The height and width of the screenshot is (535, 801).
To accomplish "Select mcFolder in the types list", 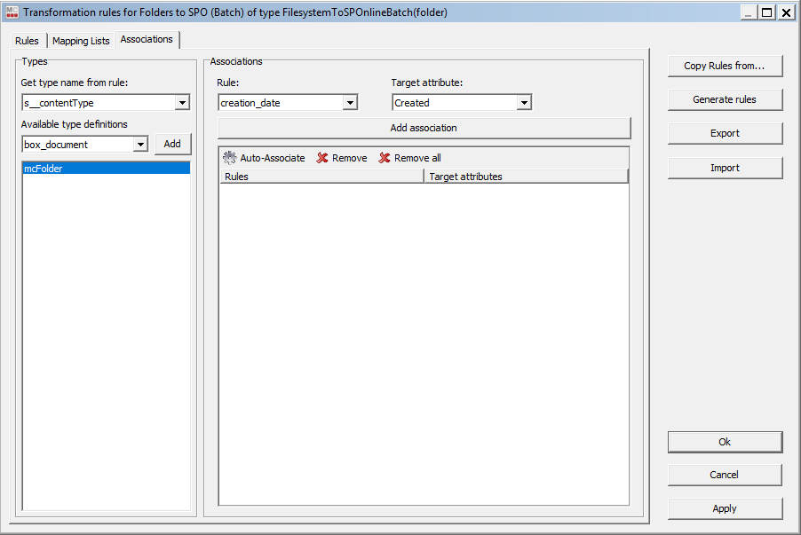I will pyautogui.click(x=106, y=168).
